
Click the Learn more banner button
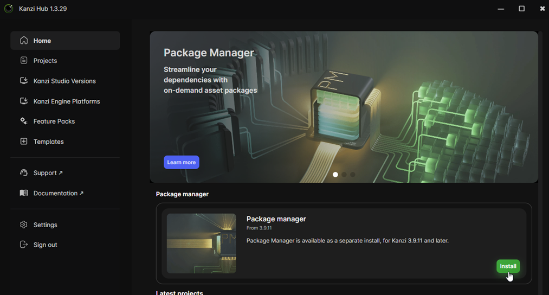click(x=182, y=162)
